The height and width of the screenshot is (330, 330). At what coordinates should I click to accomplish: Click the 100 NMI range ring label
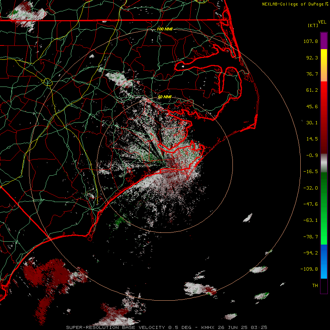click(165, 29)
